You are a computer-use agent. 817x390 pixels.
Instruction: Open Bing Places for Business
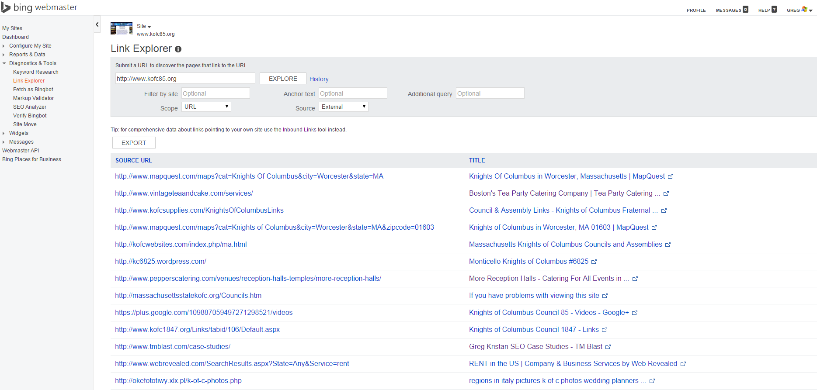(31, 159)
